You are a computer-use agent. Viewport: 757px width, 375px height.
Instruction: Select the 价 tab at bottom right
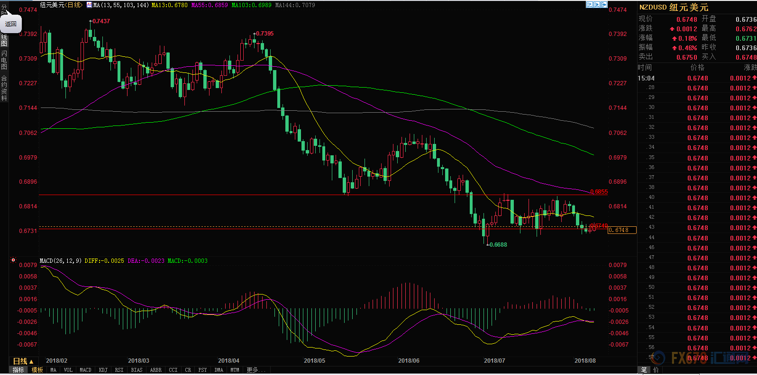click(656, 370)
